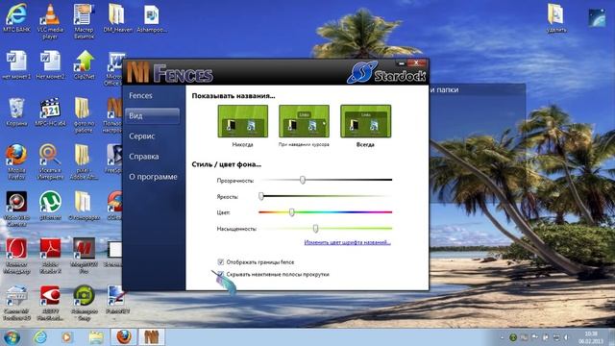Launch the MPC-HC x64 desktop shortcut
This screenshot has width=615, height=346.
click(50, 112)
